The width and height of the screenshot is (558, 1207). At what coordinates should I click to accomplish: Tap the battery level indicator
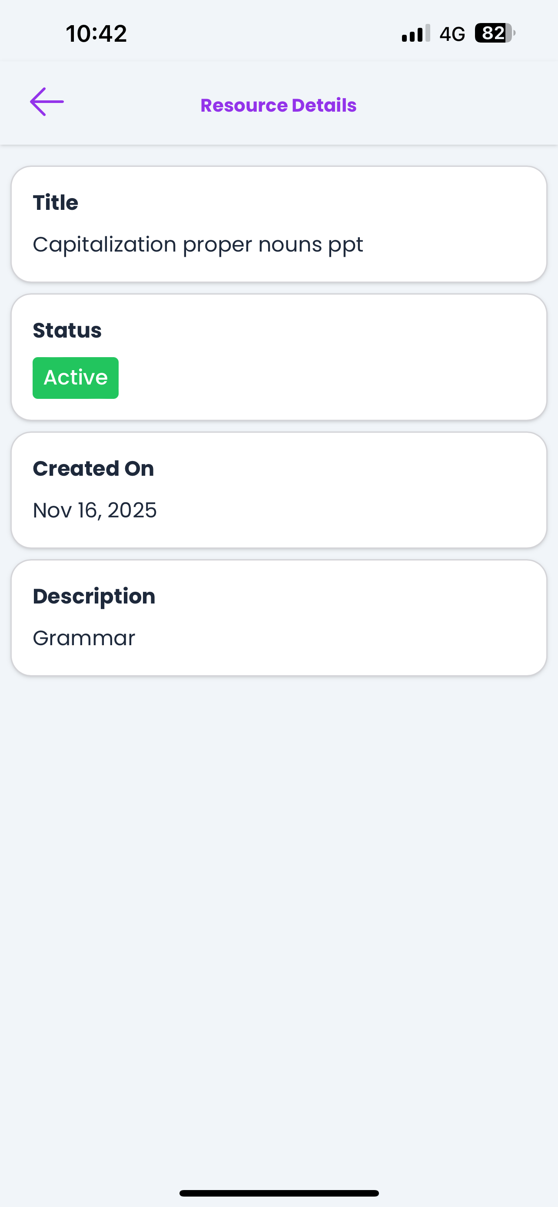point(495,33)
